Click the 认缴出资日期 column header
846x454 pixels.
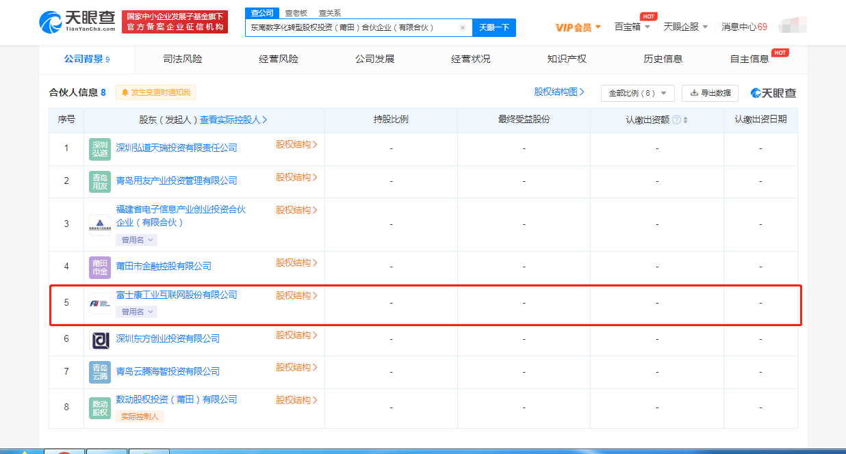coord(760,119)
